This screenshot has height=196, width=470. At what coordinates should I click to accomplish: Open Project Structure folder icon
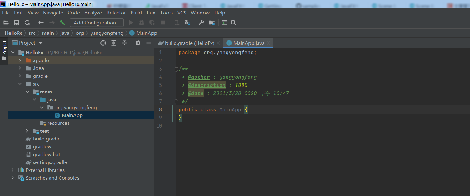point(212,23)
